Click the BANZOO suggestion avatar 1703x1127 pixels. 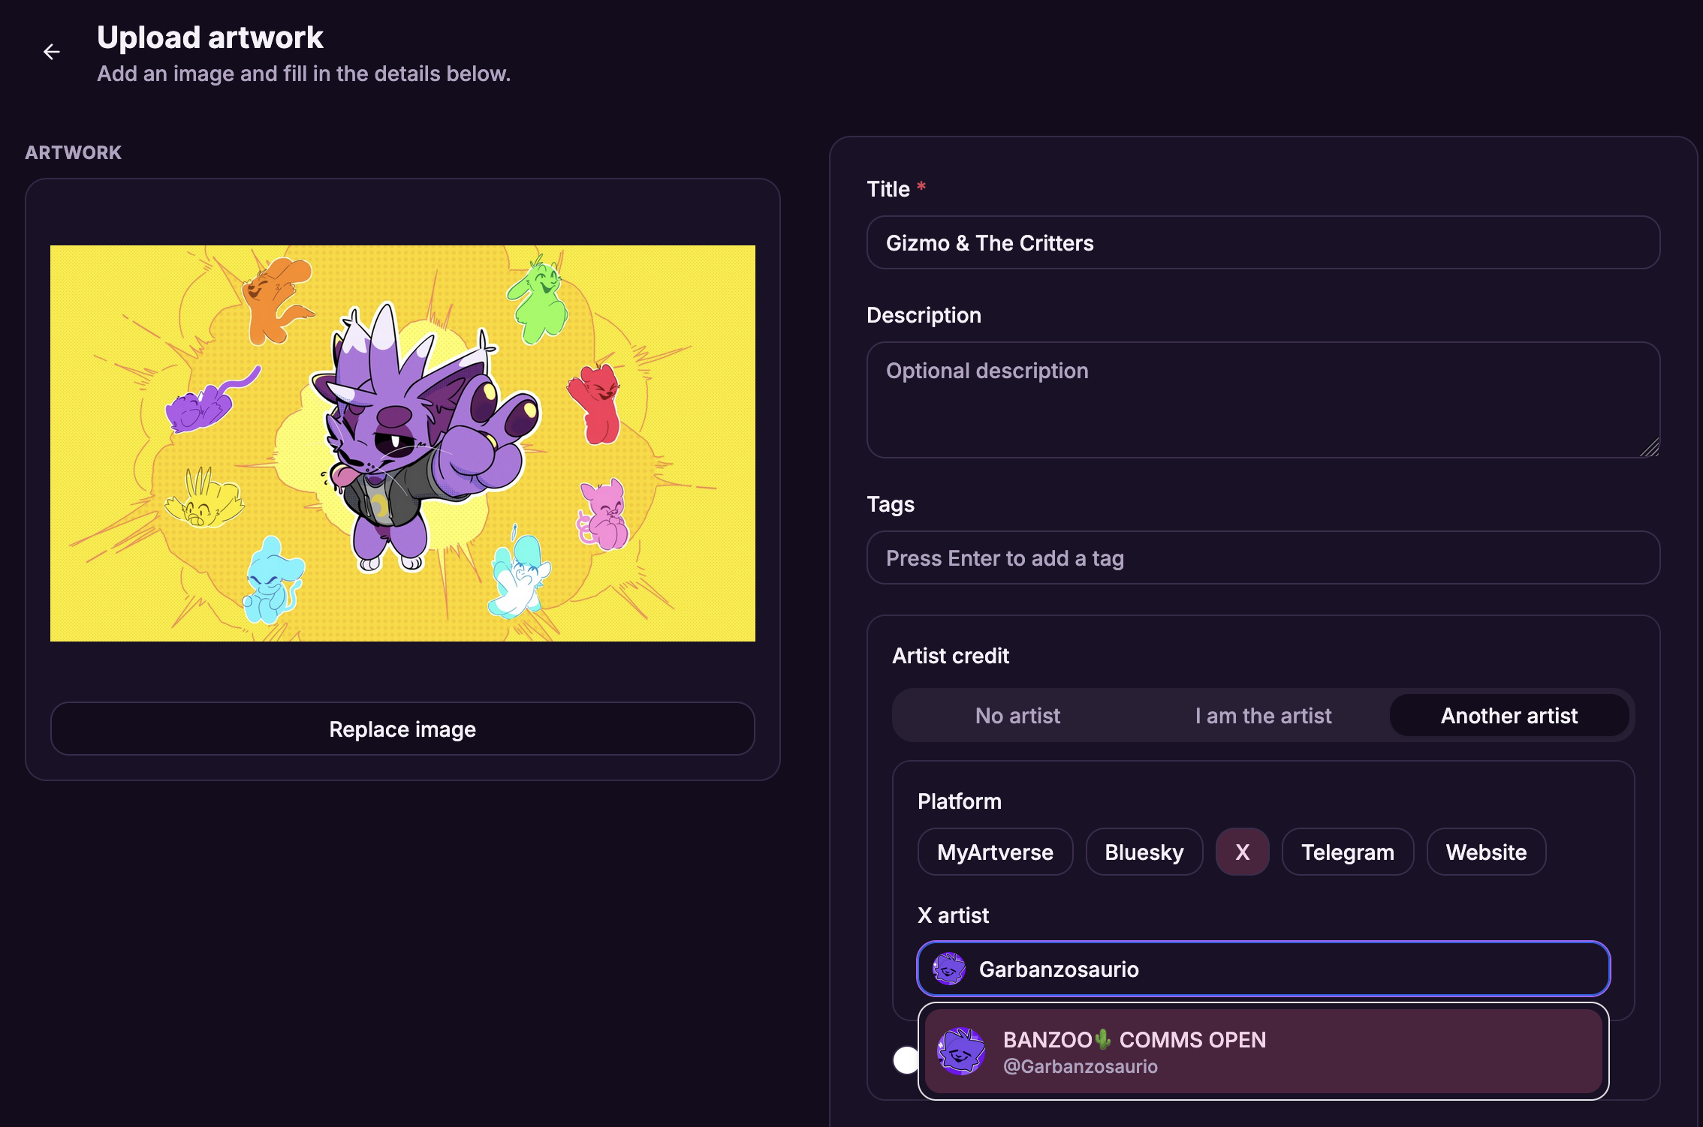tap(961, 1051)
